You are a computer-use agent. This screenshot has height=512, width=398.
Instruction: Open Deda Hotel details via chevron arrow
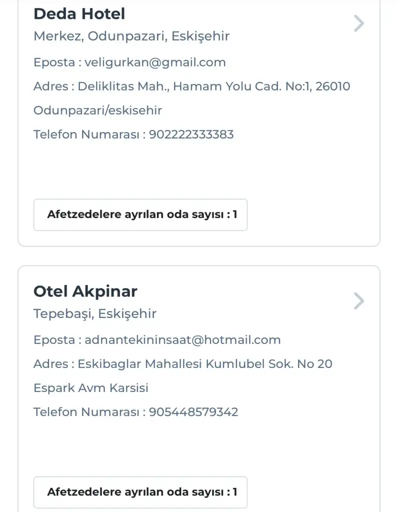[x=358, y=23]
